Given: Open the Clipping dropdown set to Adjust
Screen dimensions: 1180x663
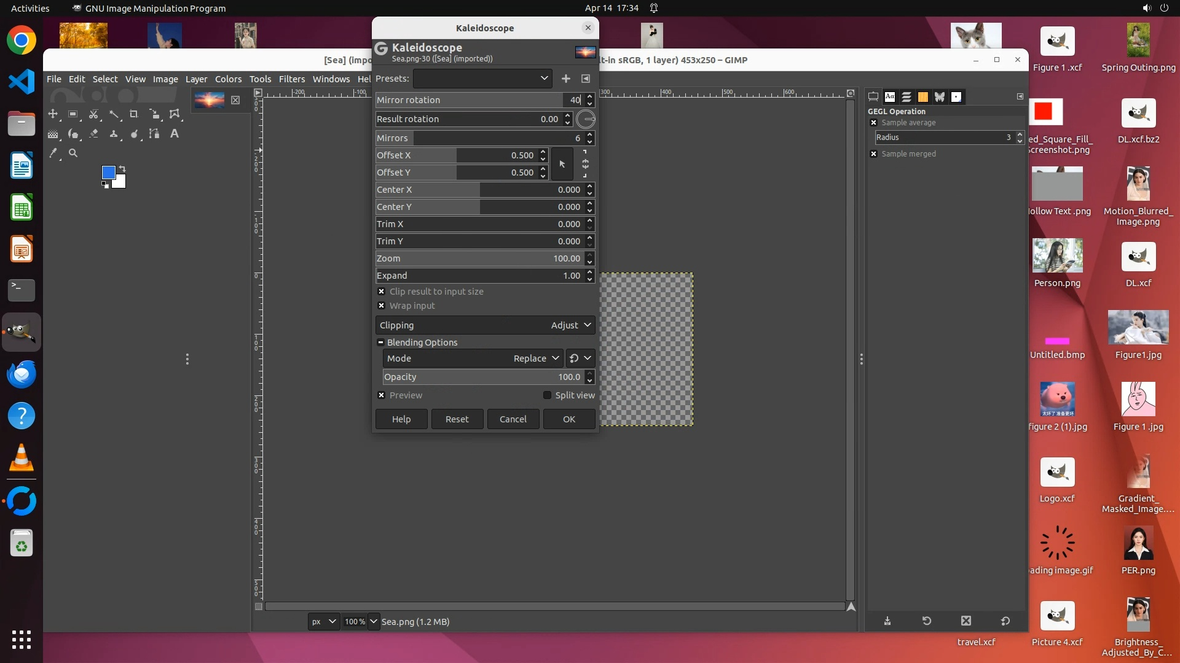Looking at the screenshot, I should 485,325.
